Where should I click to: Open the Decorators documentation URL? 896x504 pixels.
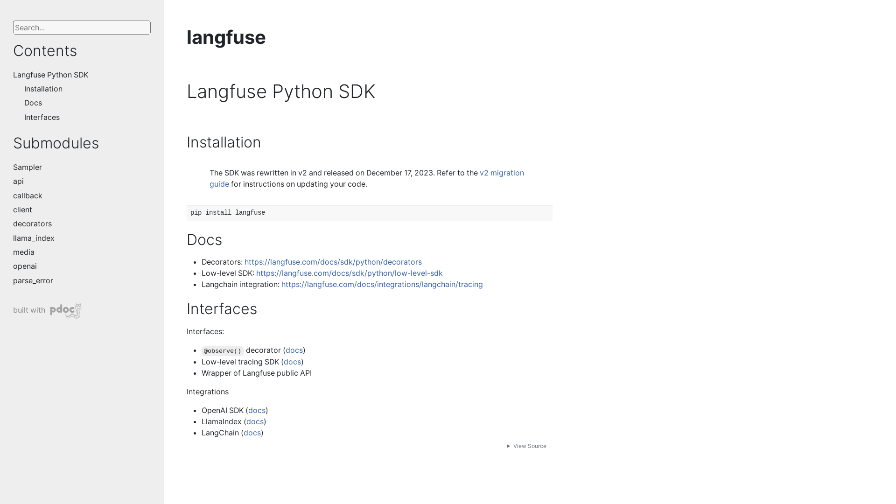coord(333,262)
